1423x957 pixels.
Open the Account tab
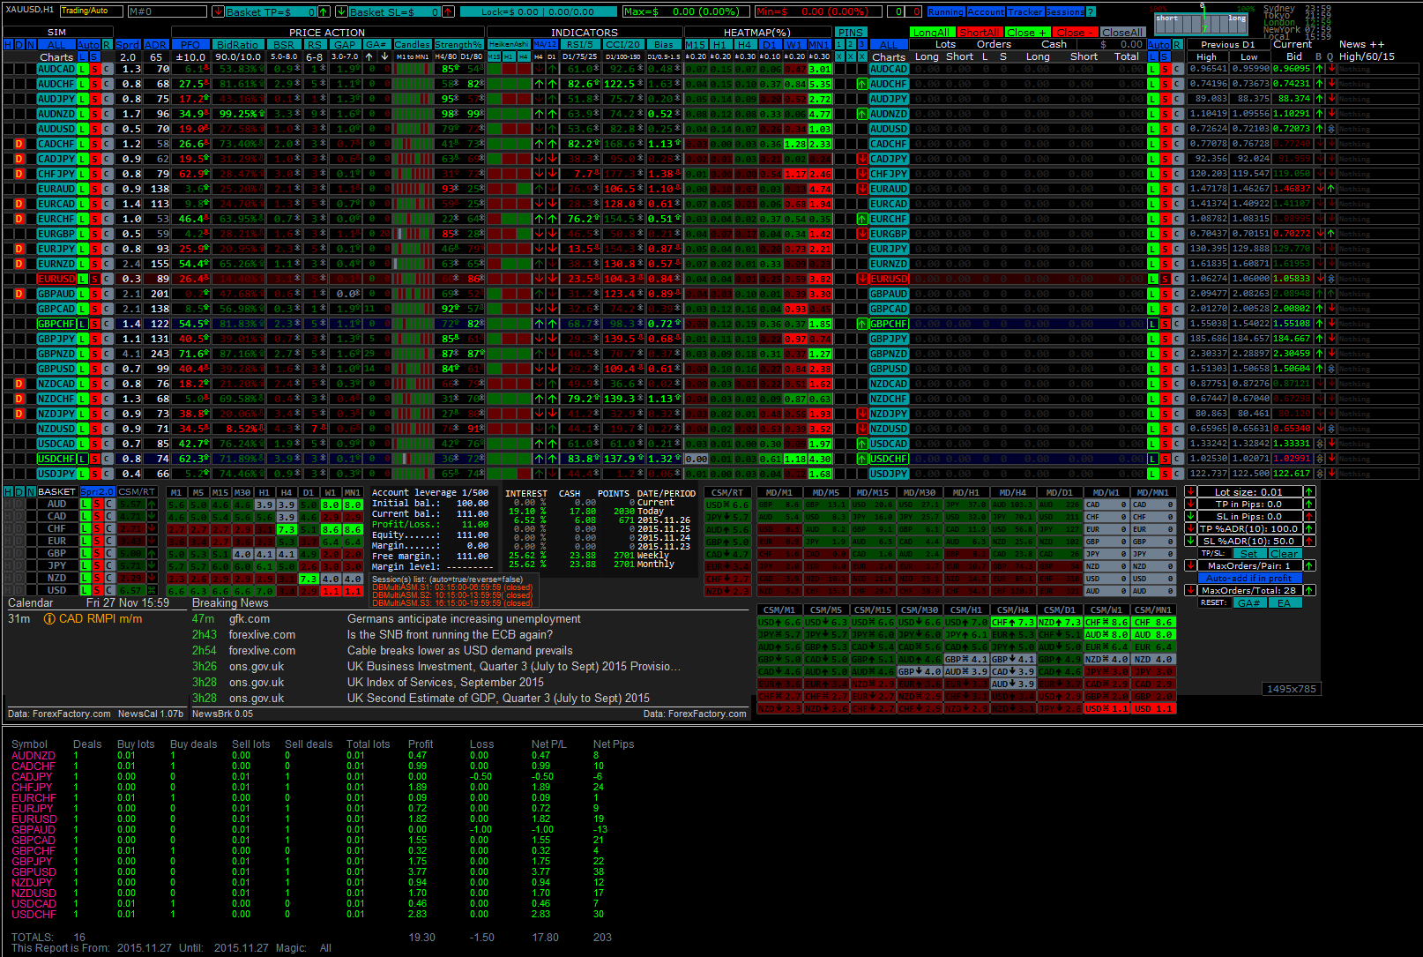tap(986, 12)
